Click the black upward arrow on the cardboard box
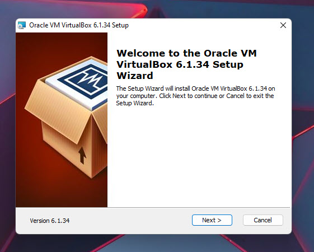This screenshot has height=252, width=314. coord(82,155)
